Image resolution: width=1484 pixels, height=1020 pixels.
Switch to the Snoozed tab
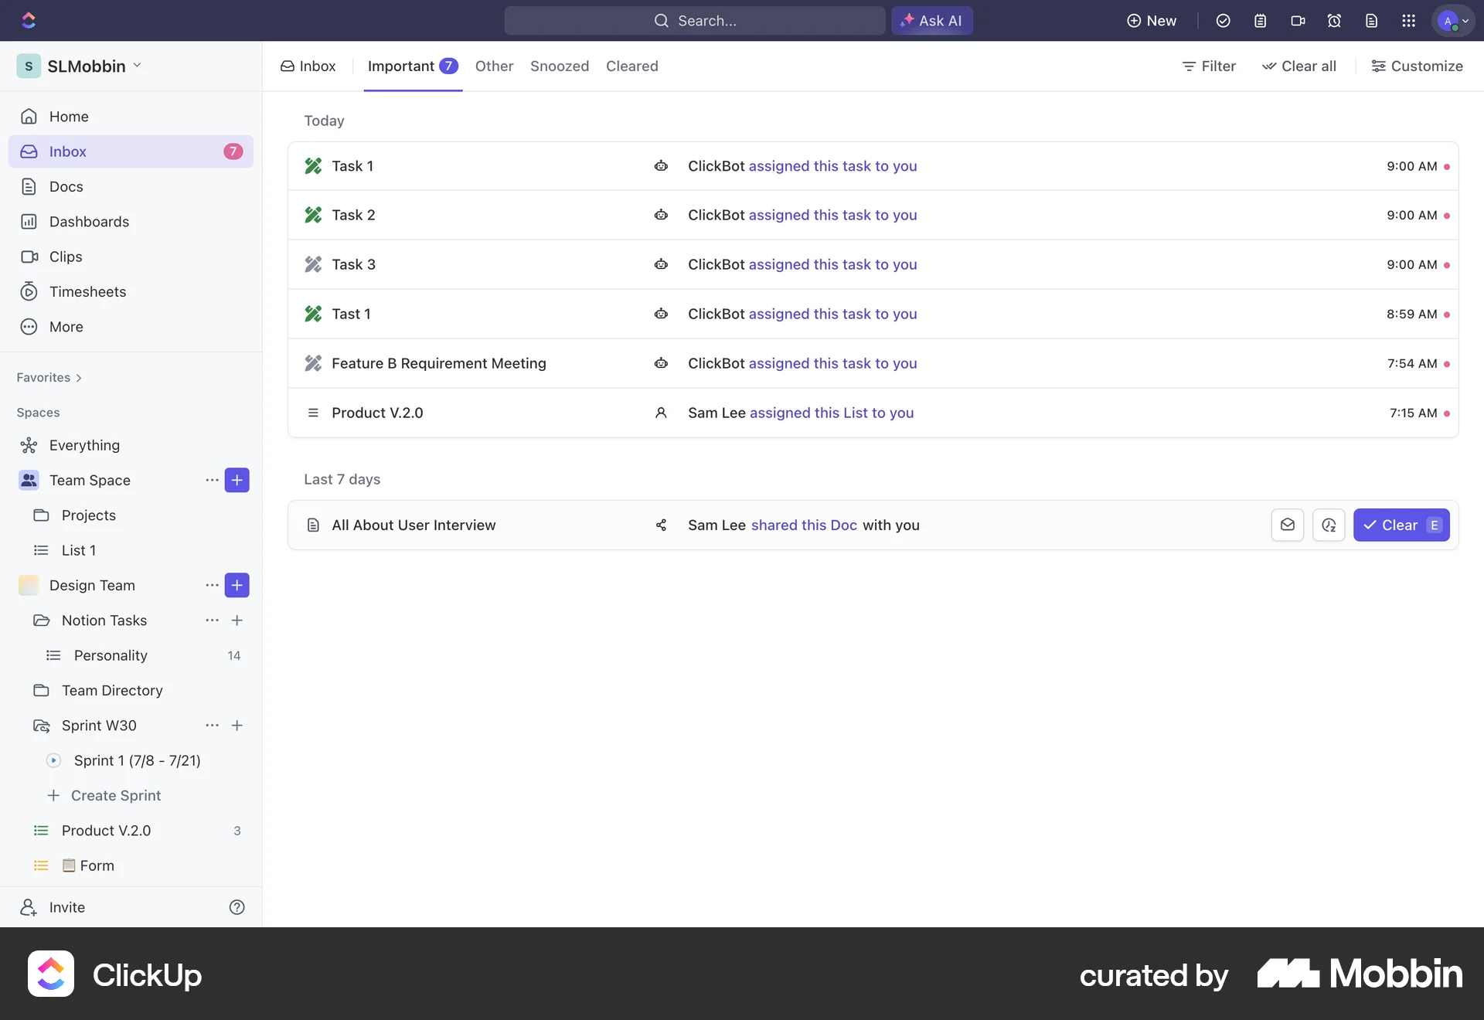tap(559, 66)
